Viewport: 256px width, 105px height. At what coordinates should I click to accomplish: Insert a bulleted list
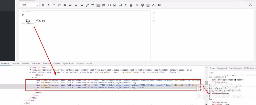tap(54, 5)
